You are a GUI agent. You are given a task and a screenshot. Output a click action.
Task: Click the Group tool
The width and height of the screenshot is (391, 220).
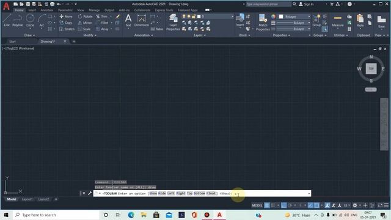coord(316,20)
